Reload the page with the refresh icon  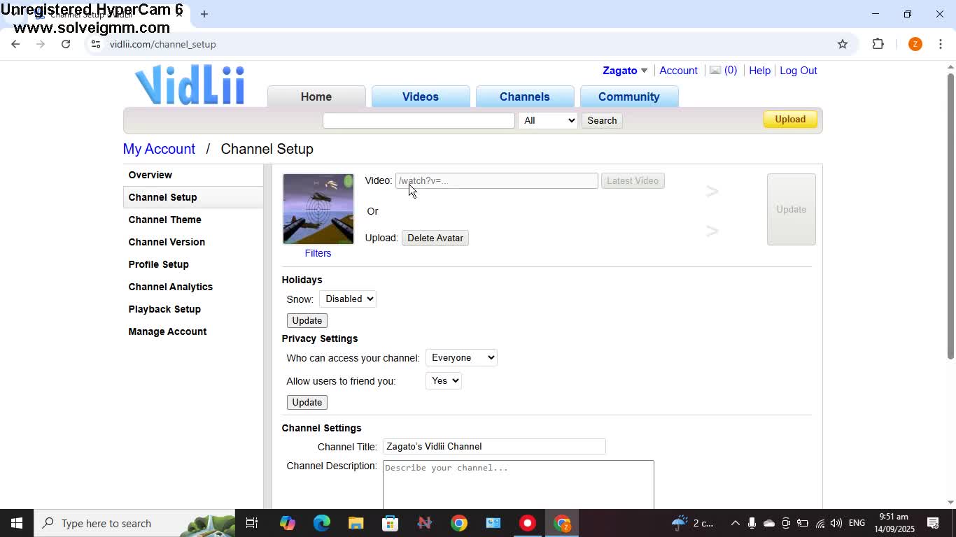(66, 44)
